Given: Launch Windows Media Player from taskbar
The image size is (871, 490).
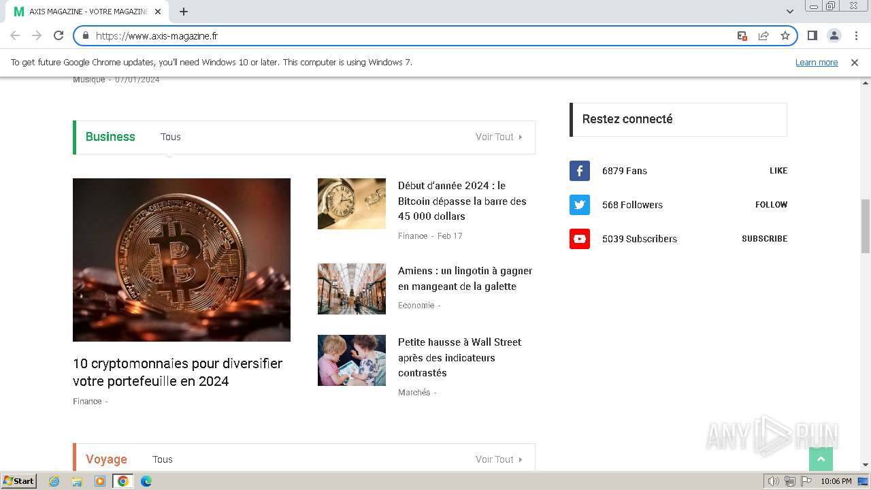Looking at the screenshot, I should click(100, 481).
